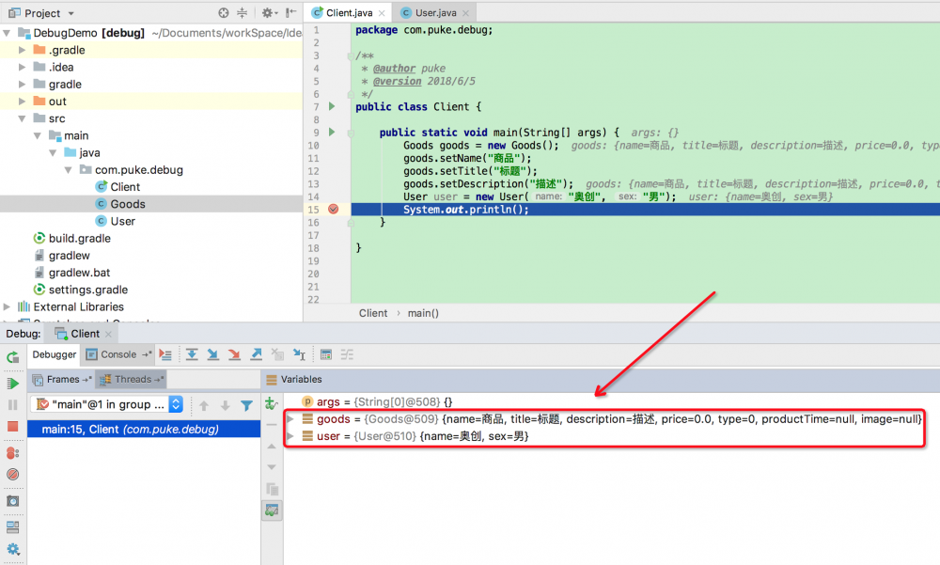Click the Step Out icon
Image resolution: width=940 pixels, height=565 pixels.
[x=255, y=354]
